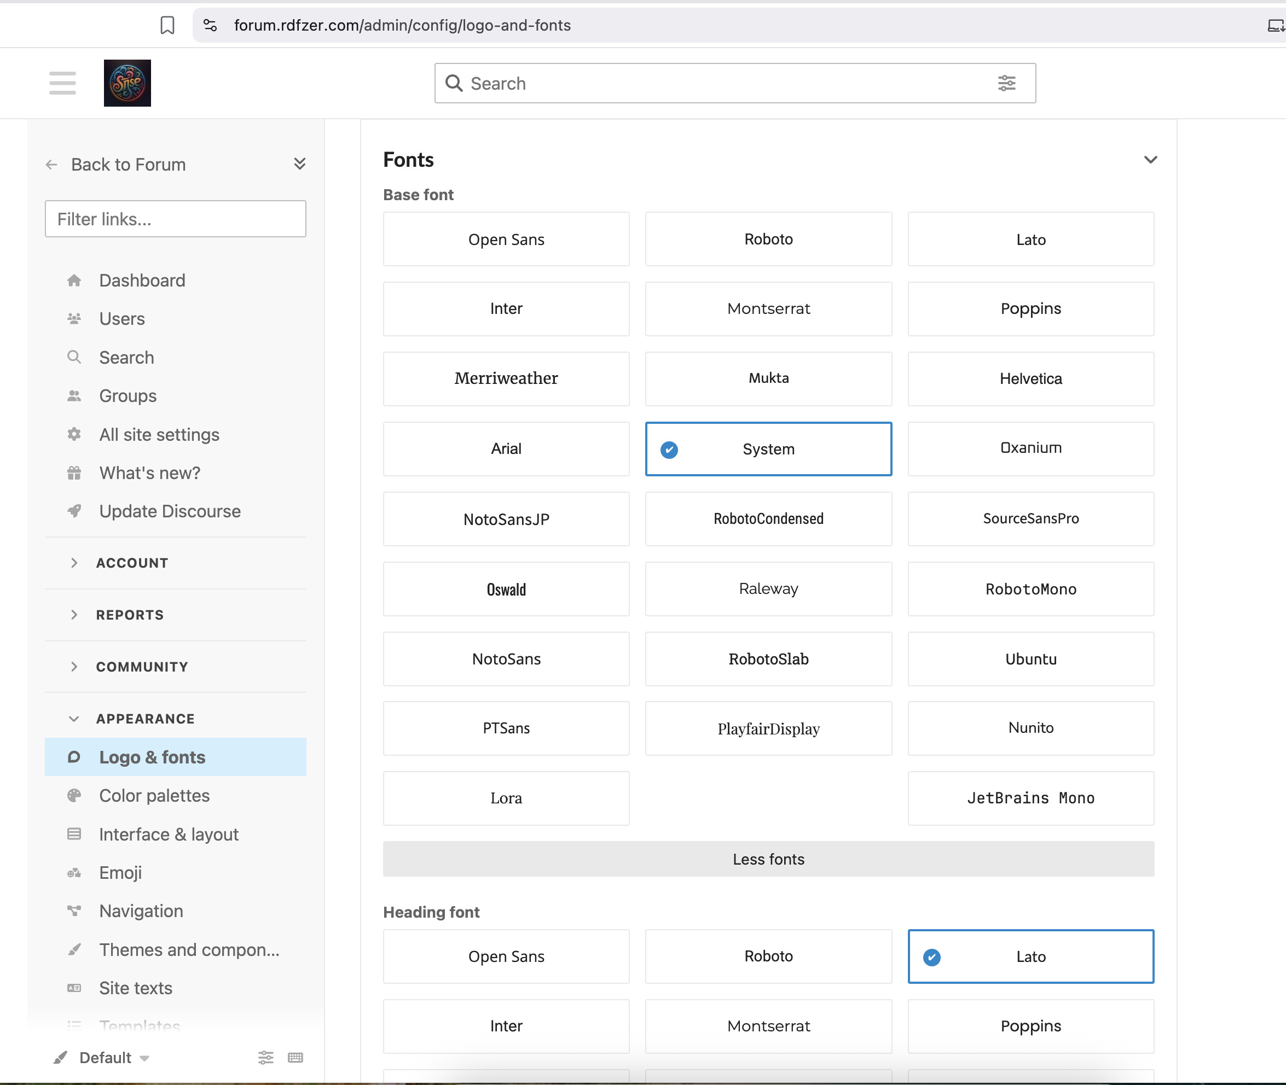Open keyboard shortcuts icon in sidebar footer

(x=296, y=1057)
